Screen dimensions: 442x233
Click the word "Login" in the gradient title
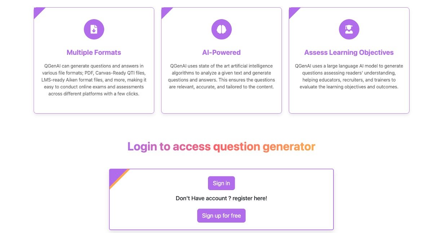click(x=142, y=146)
